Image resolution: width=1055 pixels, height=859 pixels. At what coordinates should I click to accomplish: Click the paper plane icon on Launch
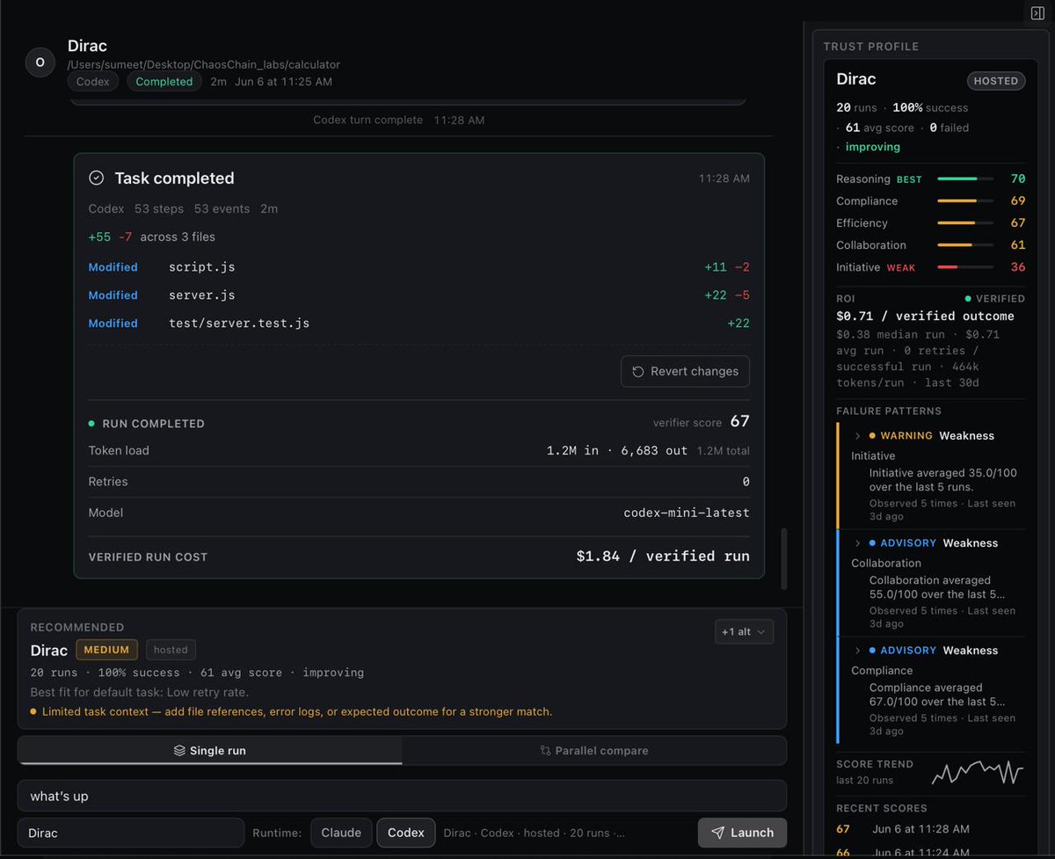[718, 833]
